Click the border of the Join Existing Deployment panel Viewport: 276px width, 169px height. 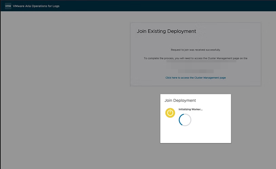130,54
